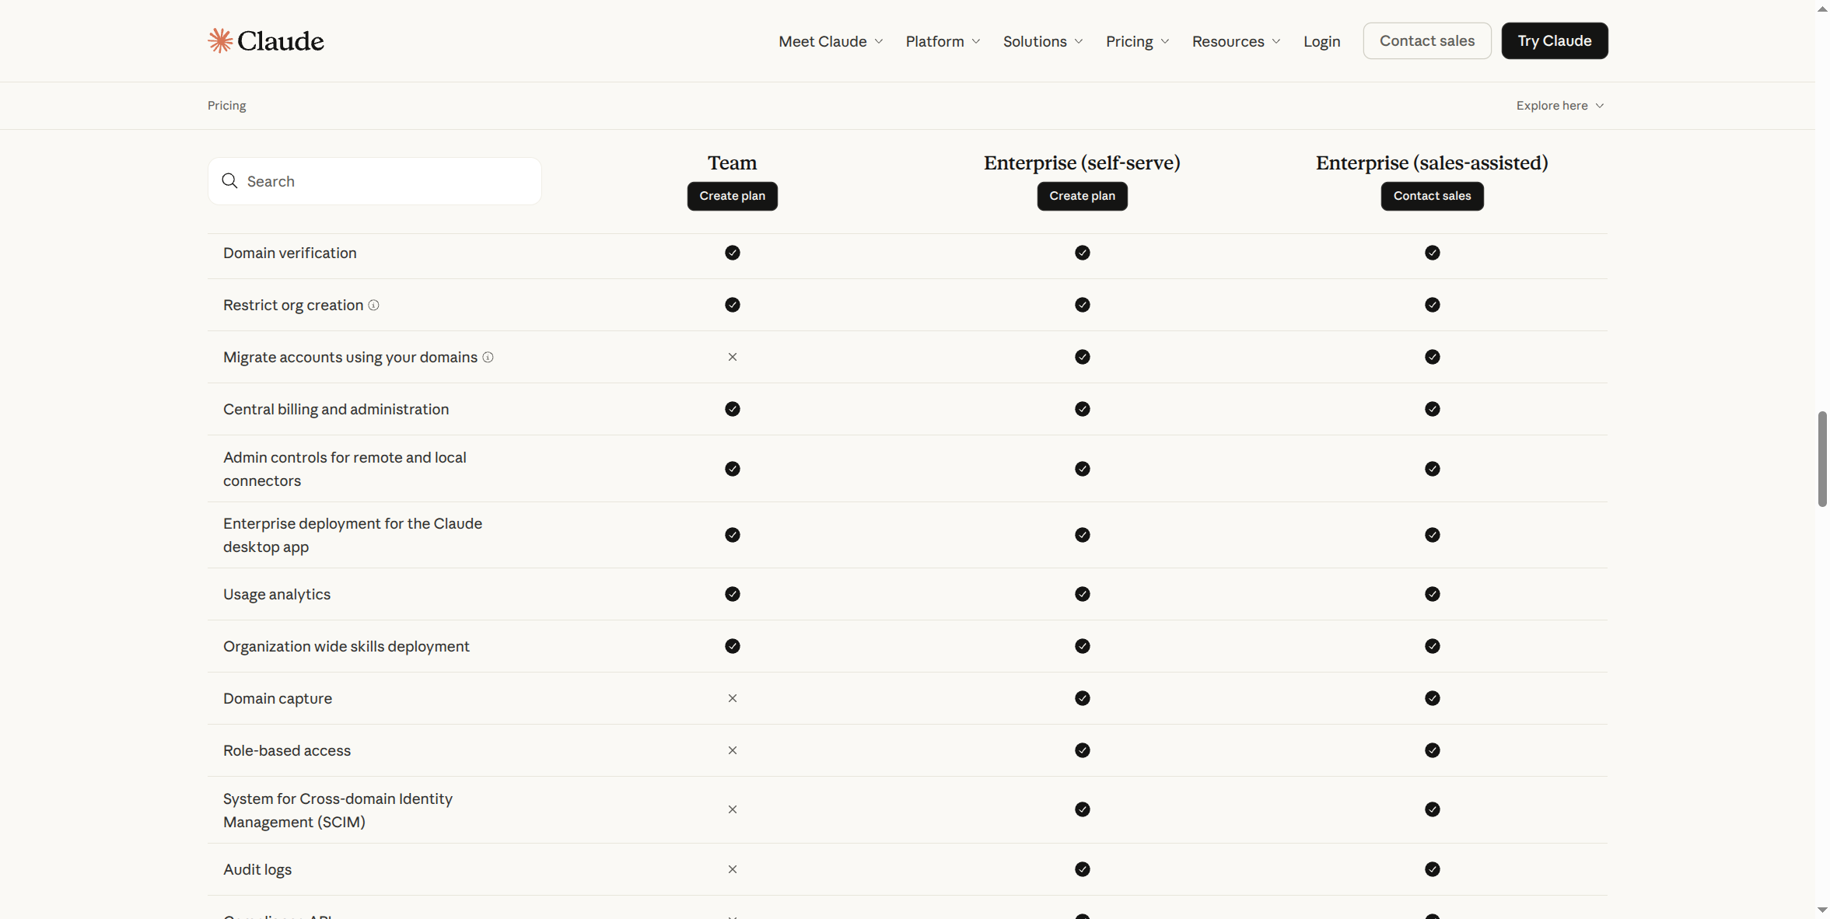Focus the Search input field

coord(375,181)
